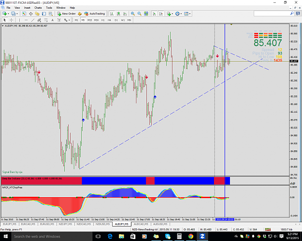Zoom in on the chart
Screen dimensions: 302x241
point(133,13)
